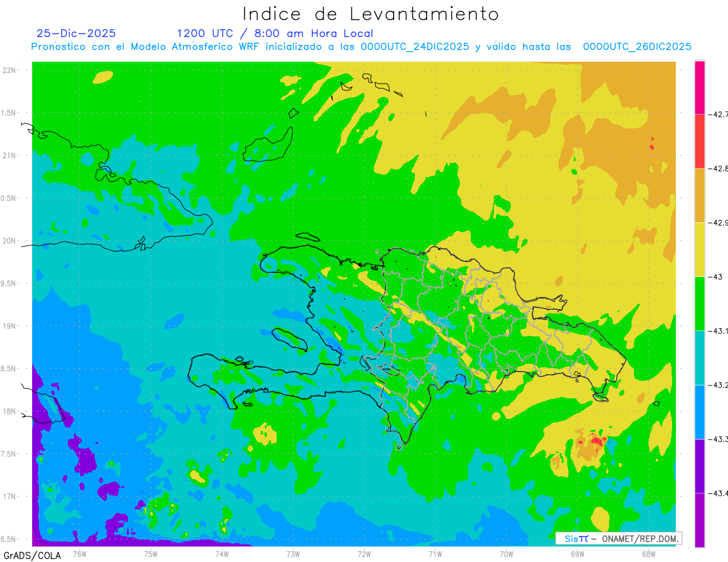Click the "69W" longitude label
The height and width of the screenshot is (562, 728).
pyautogui.click(x=578, y=554)
